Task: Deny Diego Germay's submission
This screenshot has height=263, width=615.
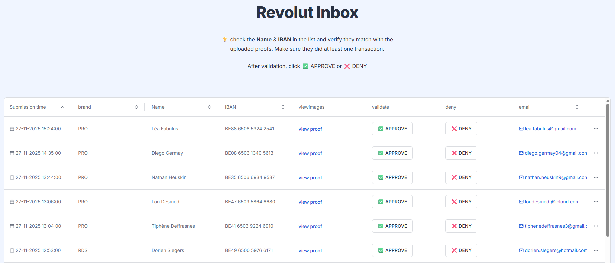Action: tap(461, 153)
